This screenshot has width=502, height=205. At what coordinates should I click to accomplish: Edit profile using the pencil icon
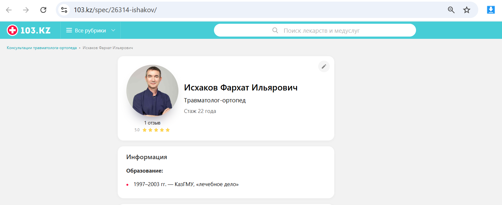click(324, 66)
